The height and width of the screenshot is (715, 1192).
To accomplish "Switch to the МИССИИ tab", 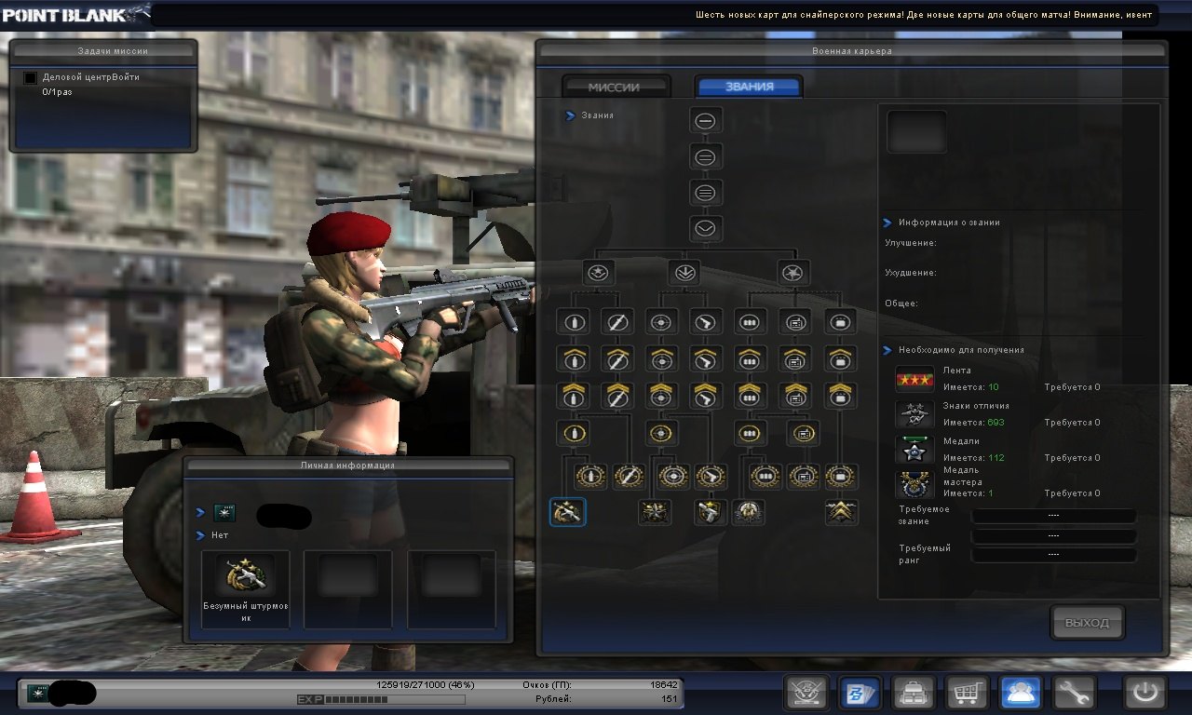I will (x=615, y=87).
